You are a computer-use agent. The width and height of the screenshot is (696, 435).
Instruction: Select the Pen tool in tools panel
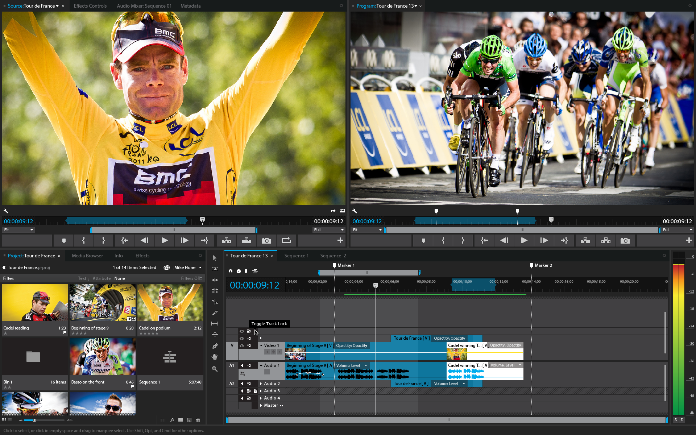coord(215,346)
